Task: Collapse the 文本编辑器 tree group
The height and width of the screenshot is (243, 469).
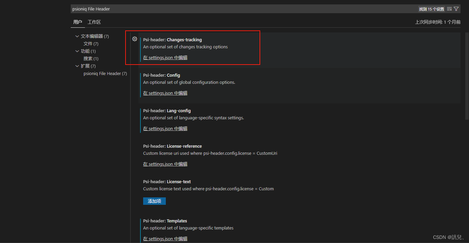Action: tap(77, 36)
